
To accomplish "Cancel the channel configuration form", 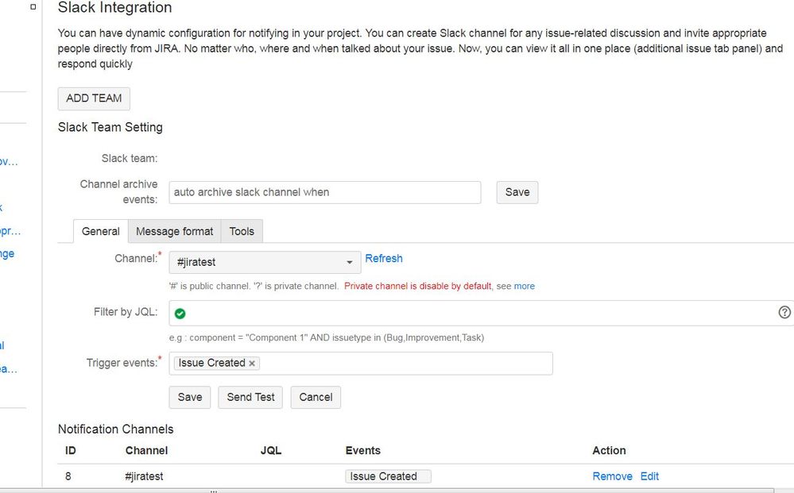I will (316, 398).
